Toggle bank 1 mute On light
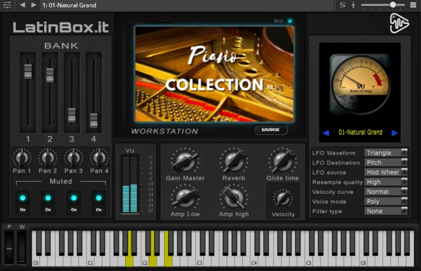The width and height of the screenshot is (421, 271). click(22, 198)
